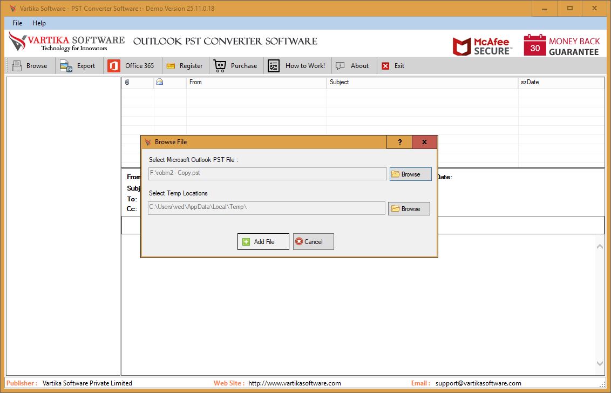Click the 'To:' label in preview header
The image size is (611, 393).
[132, 199]
